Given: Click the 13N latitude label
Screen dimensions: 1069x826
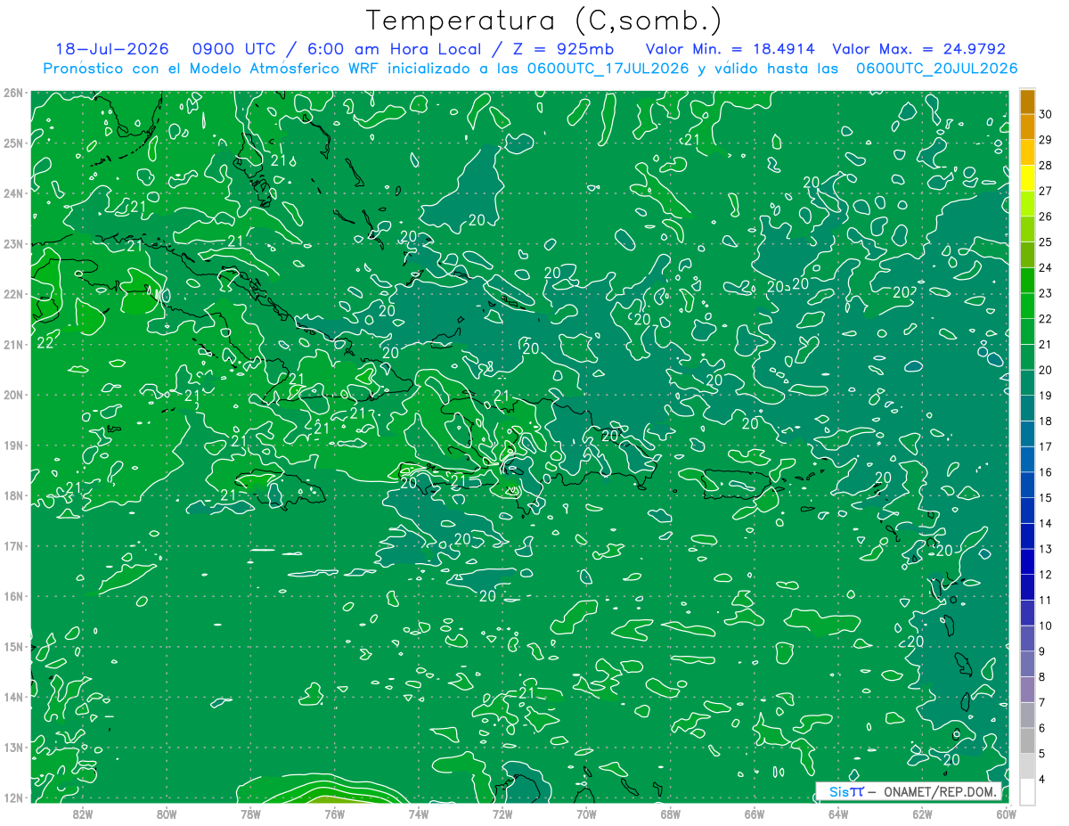Looking at the screenshot, I should coord(12,747).
